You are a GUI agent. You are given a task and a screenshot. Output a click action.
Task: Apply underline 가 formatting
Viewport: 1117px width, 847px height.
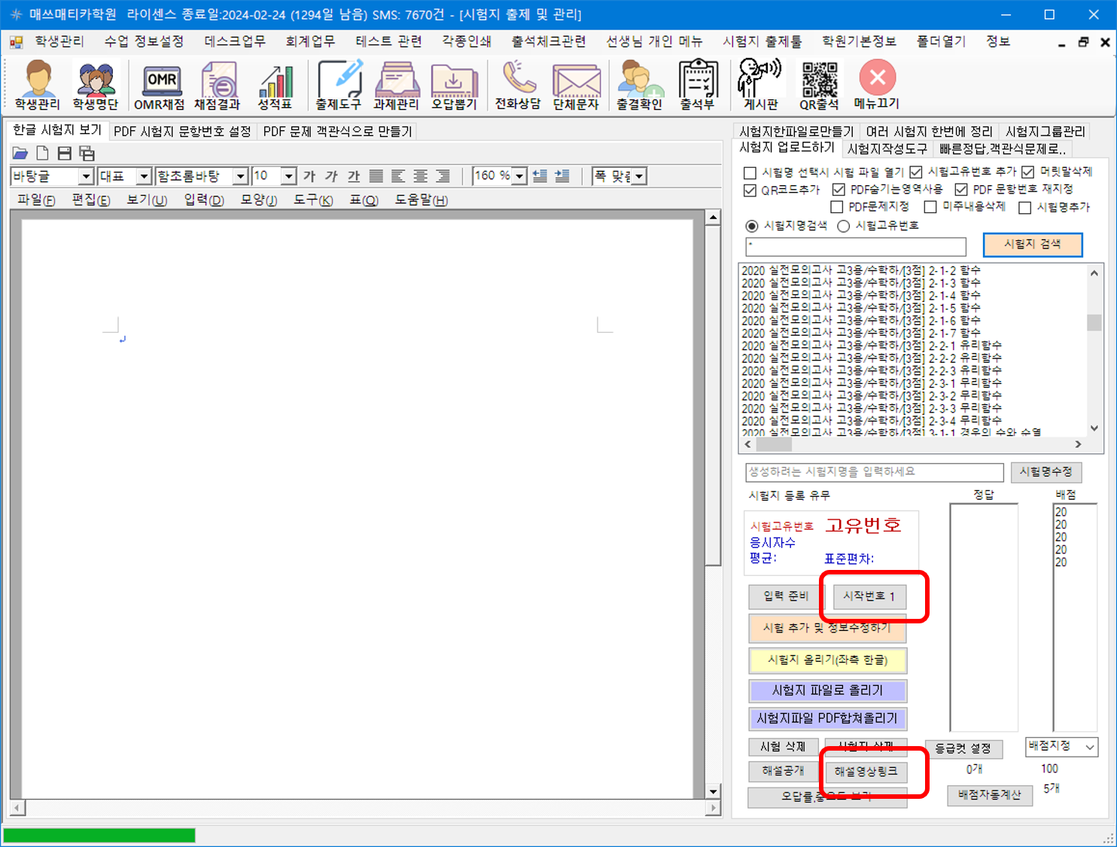354,176
